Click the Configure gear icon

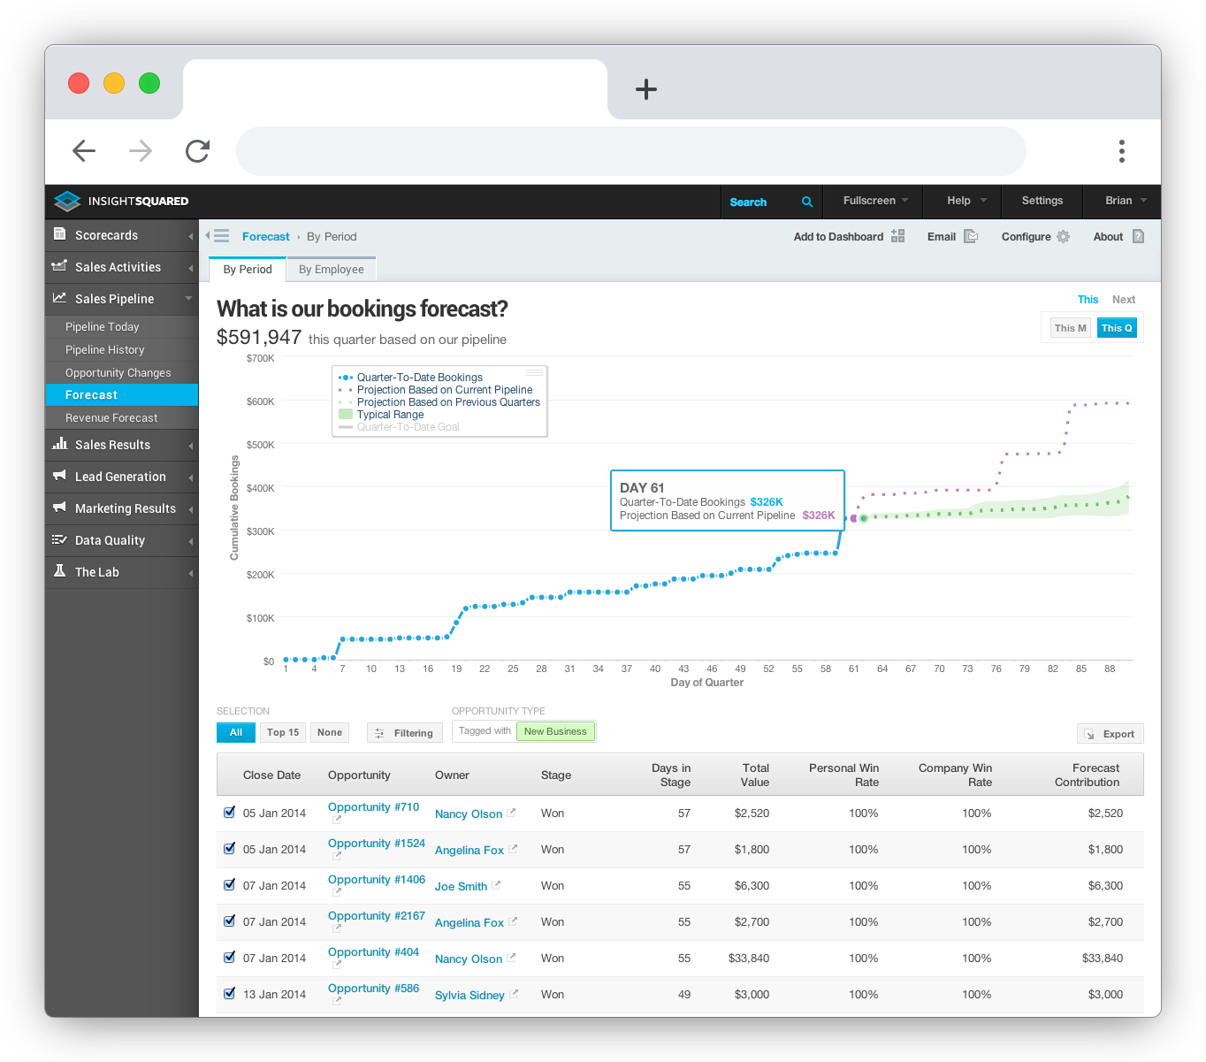click(1063, 236)
